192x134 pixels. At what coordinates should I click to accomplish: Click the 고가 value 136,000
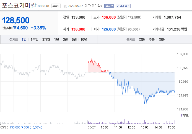click(x=109, y=17)
